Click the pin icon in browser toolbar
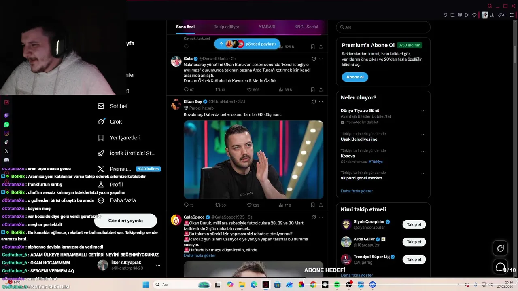The image size is (518, 291). coord(445,15)
